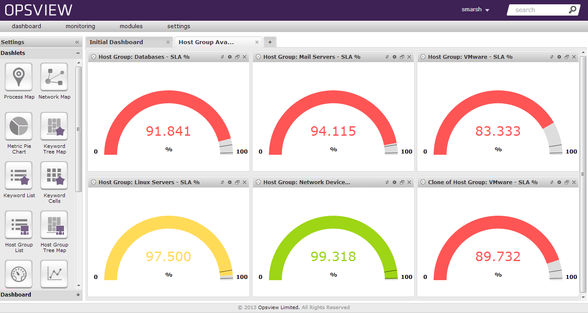Add the Process Map dashlet
The width and height of the screenshot is (588, 313).
(19, 77)
